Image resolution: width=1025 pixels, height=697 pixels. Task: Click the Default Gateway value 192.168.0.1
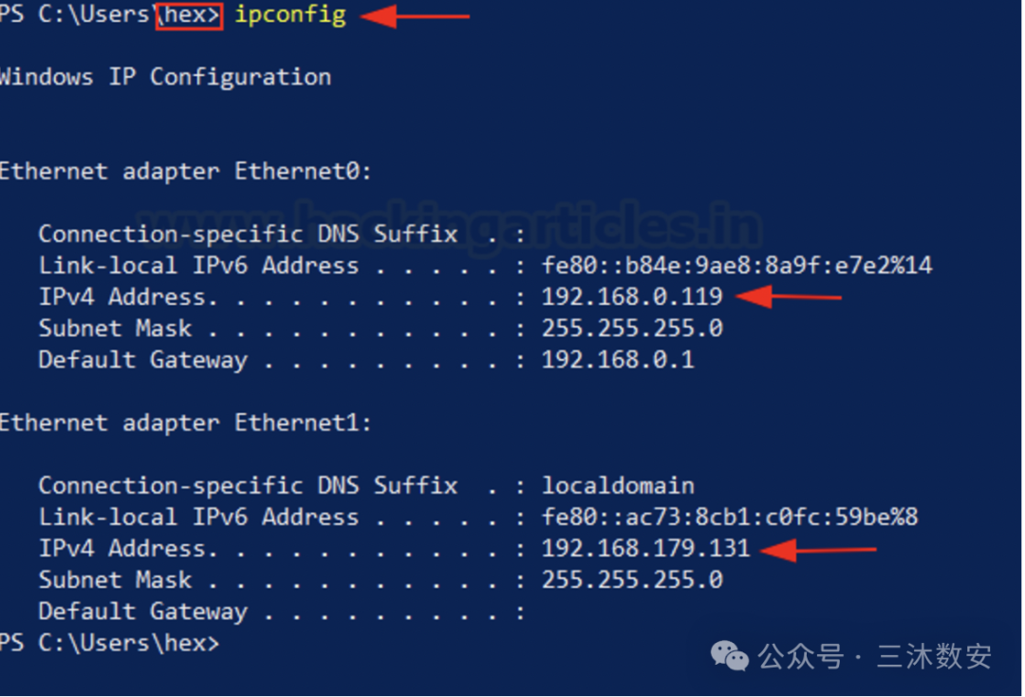pyautogui.click(x=618, y=360)
